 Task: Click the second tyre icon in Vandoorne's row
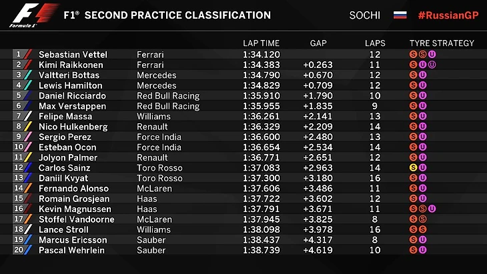tap(422, 219)
